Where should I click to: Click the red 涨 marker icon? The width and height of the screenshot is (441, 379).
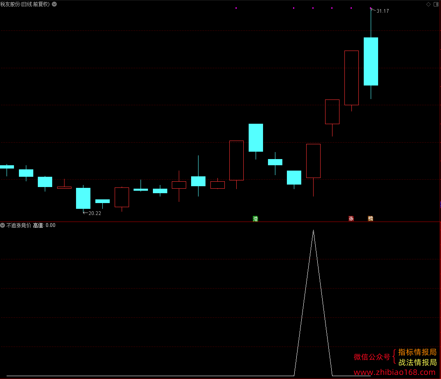click(351, 219)
